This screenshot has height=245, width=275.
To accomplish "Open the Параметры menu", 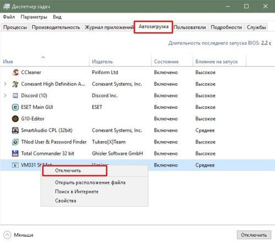I will point(34,17).
